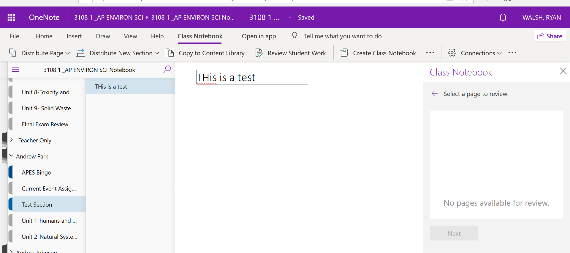The height and width of the screenshot is (253, 570).
Task: Select the 'THis is a test' page
Action: (130, 87)
